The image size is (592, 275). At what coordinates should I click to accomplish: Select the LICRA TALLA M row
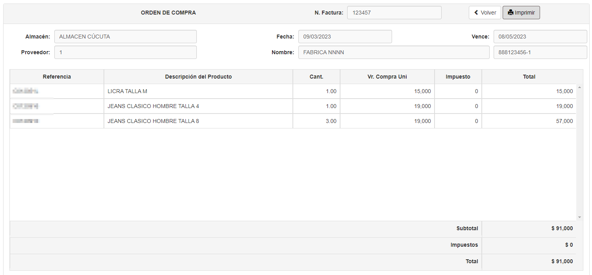click(x=198, y=91)
